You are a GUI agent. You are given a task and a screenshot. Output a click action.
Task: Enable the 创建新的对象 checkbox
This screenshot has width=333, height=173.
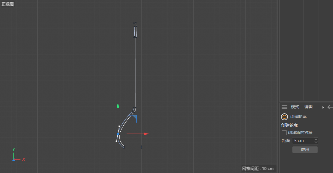(284, 133)
